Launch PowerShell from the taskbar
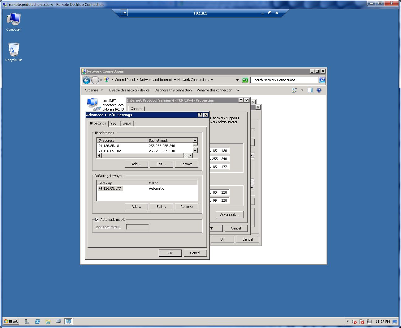Screen dimensions: 401x328 point(37,322)
